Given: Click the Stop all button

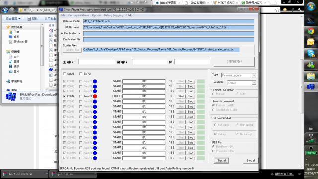Looking at the screenshot, I should tap(251, 160).
